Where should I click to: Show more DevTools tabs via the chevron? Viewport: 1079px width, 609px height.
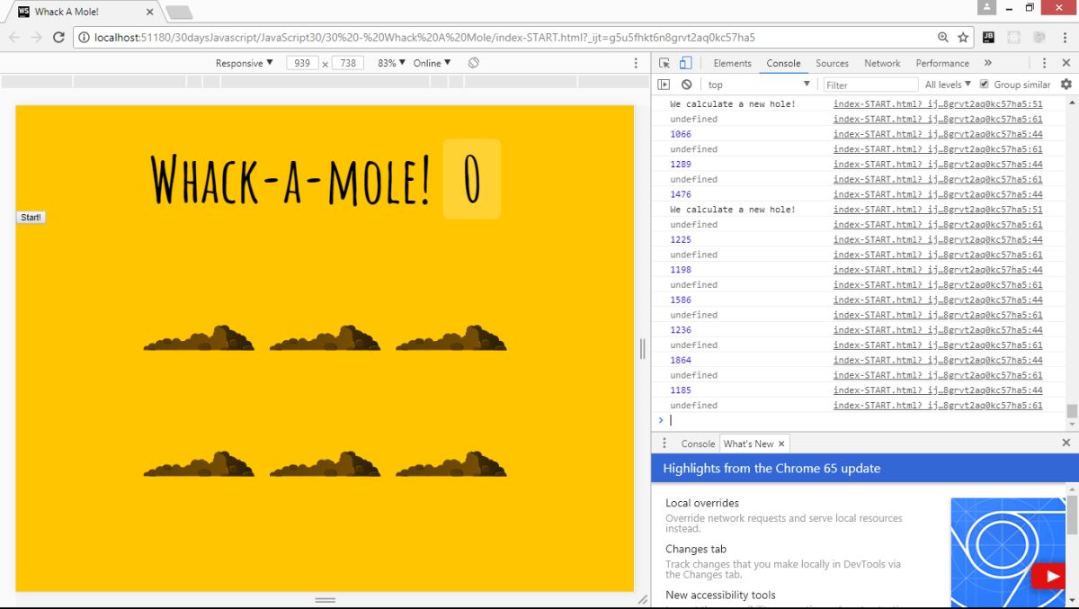coord(987,63)
